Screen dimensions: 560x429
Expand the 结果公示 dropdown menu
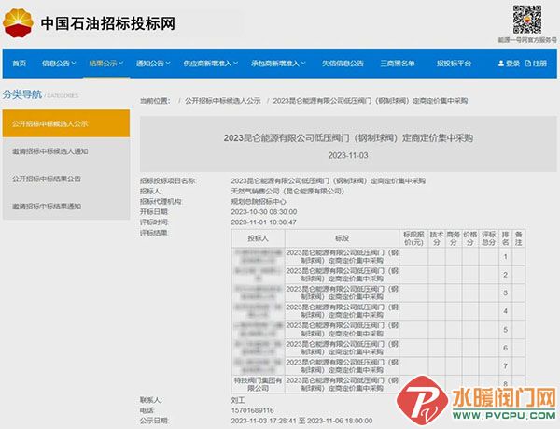point(106,64)
